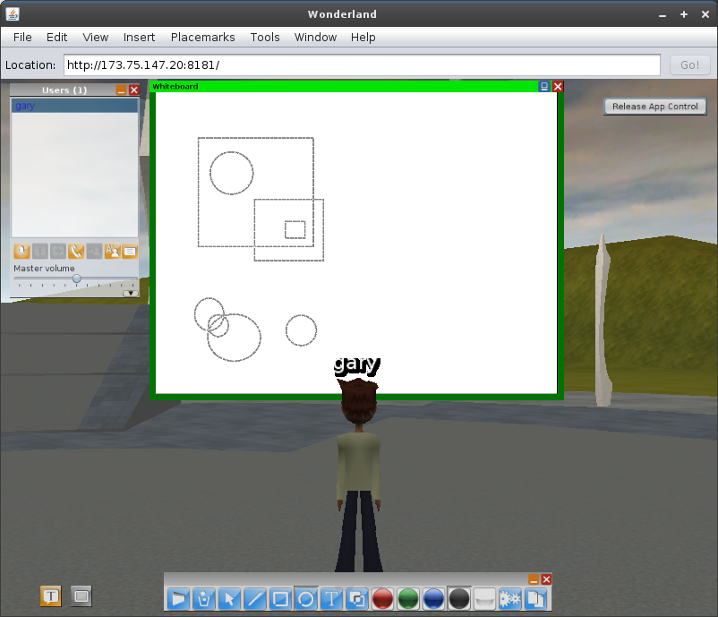Toggle the fill overlapping-squares tool

357,598
